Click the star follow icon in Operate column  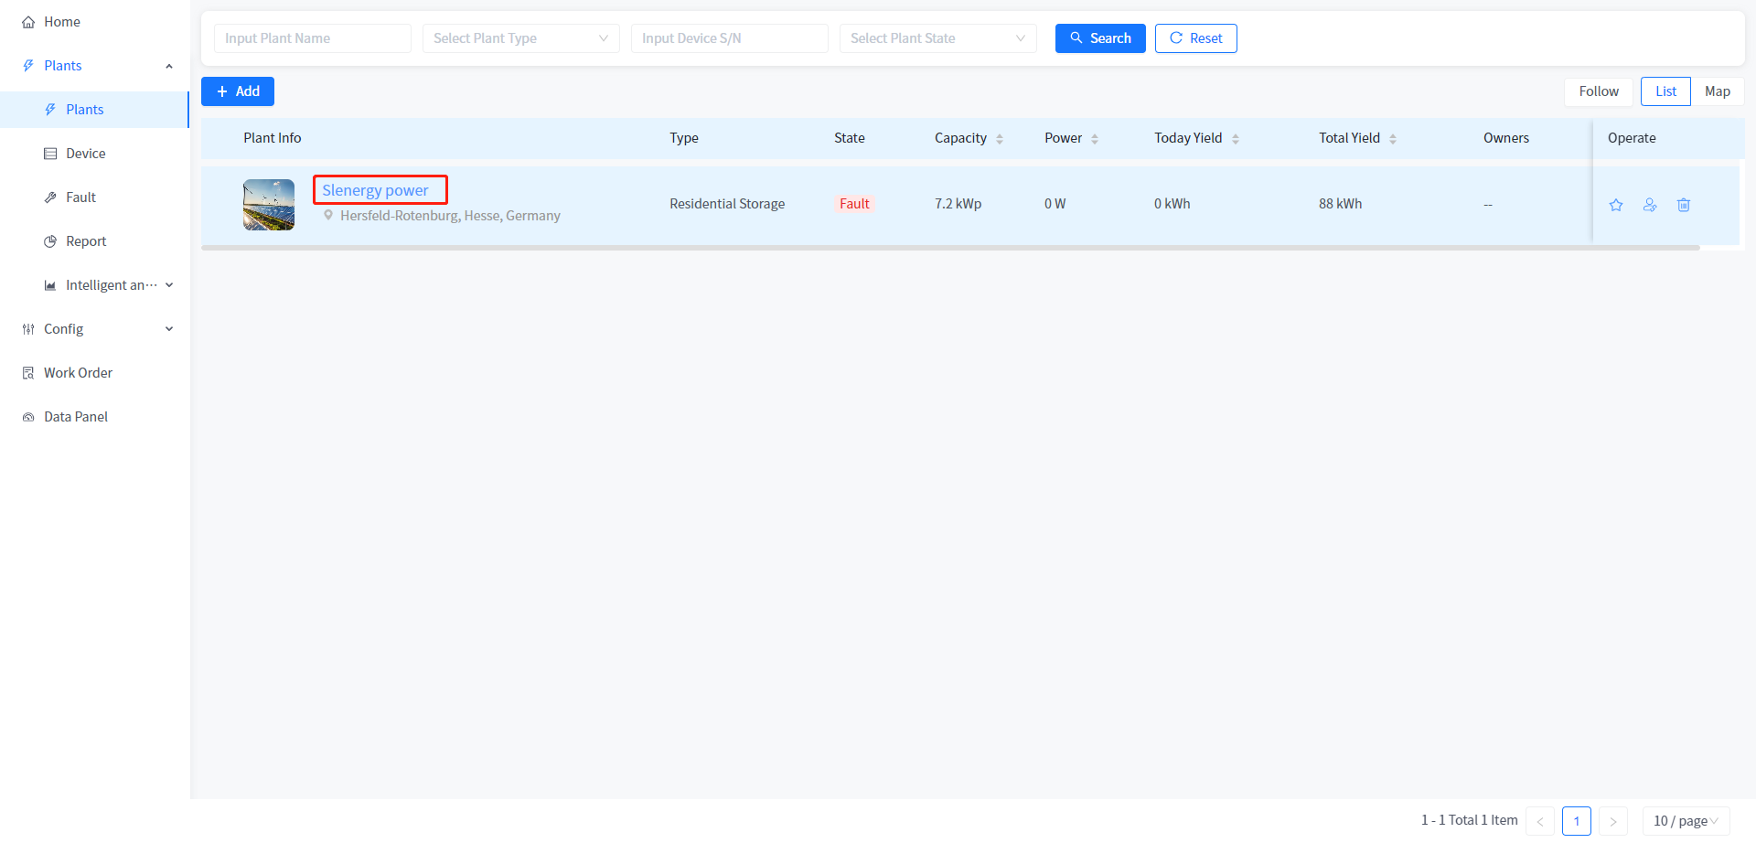click(x=1616, y=205)
